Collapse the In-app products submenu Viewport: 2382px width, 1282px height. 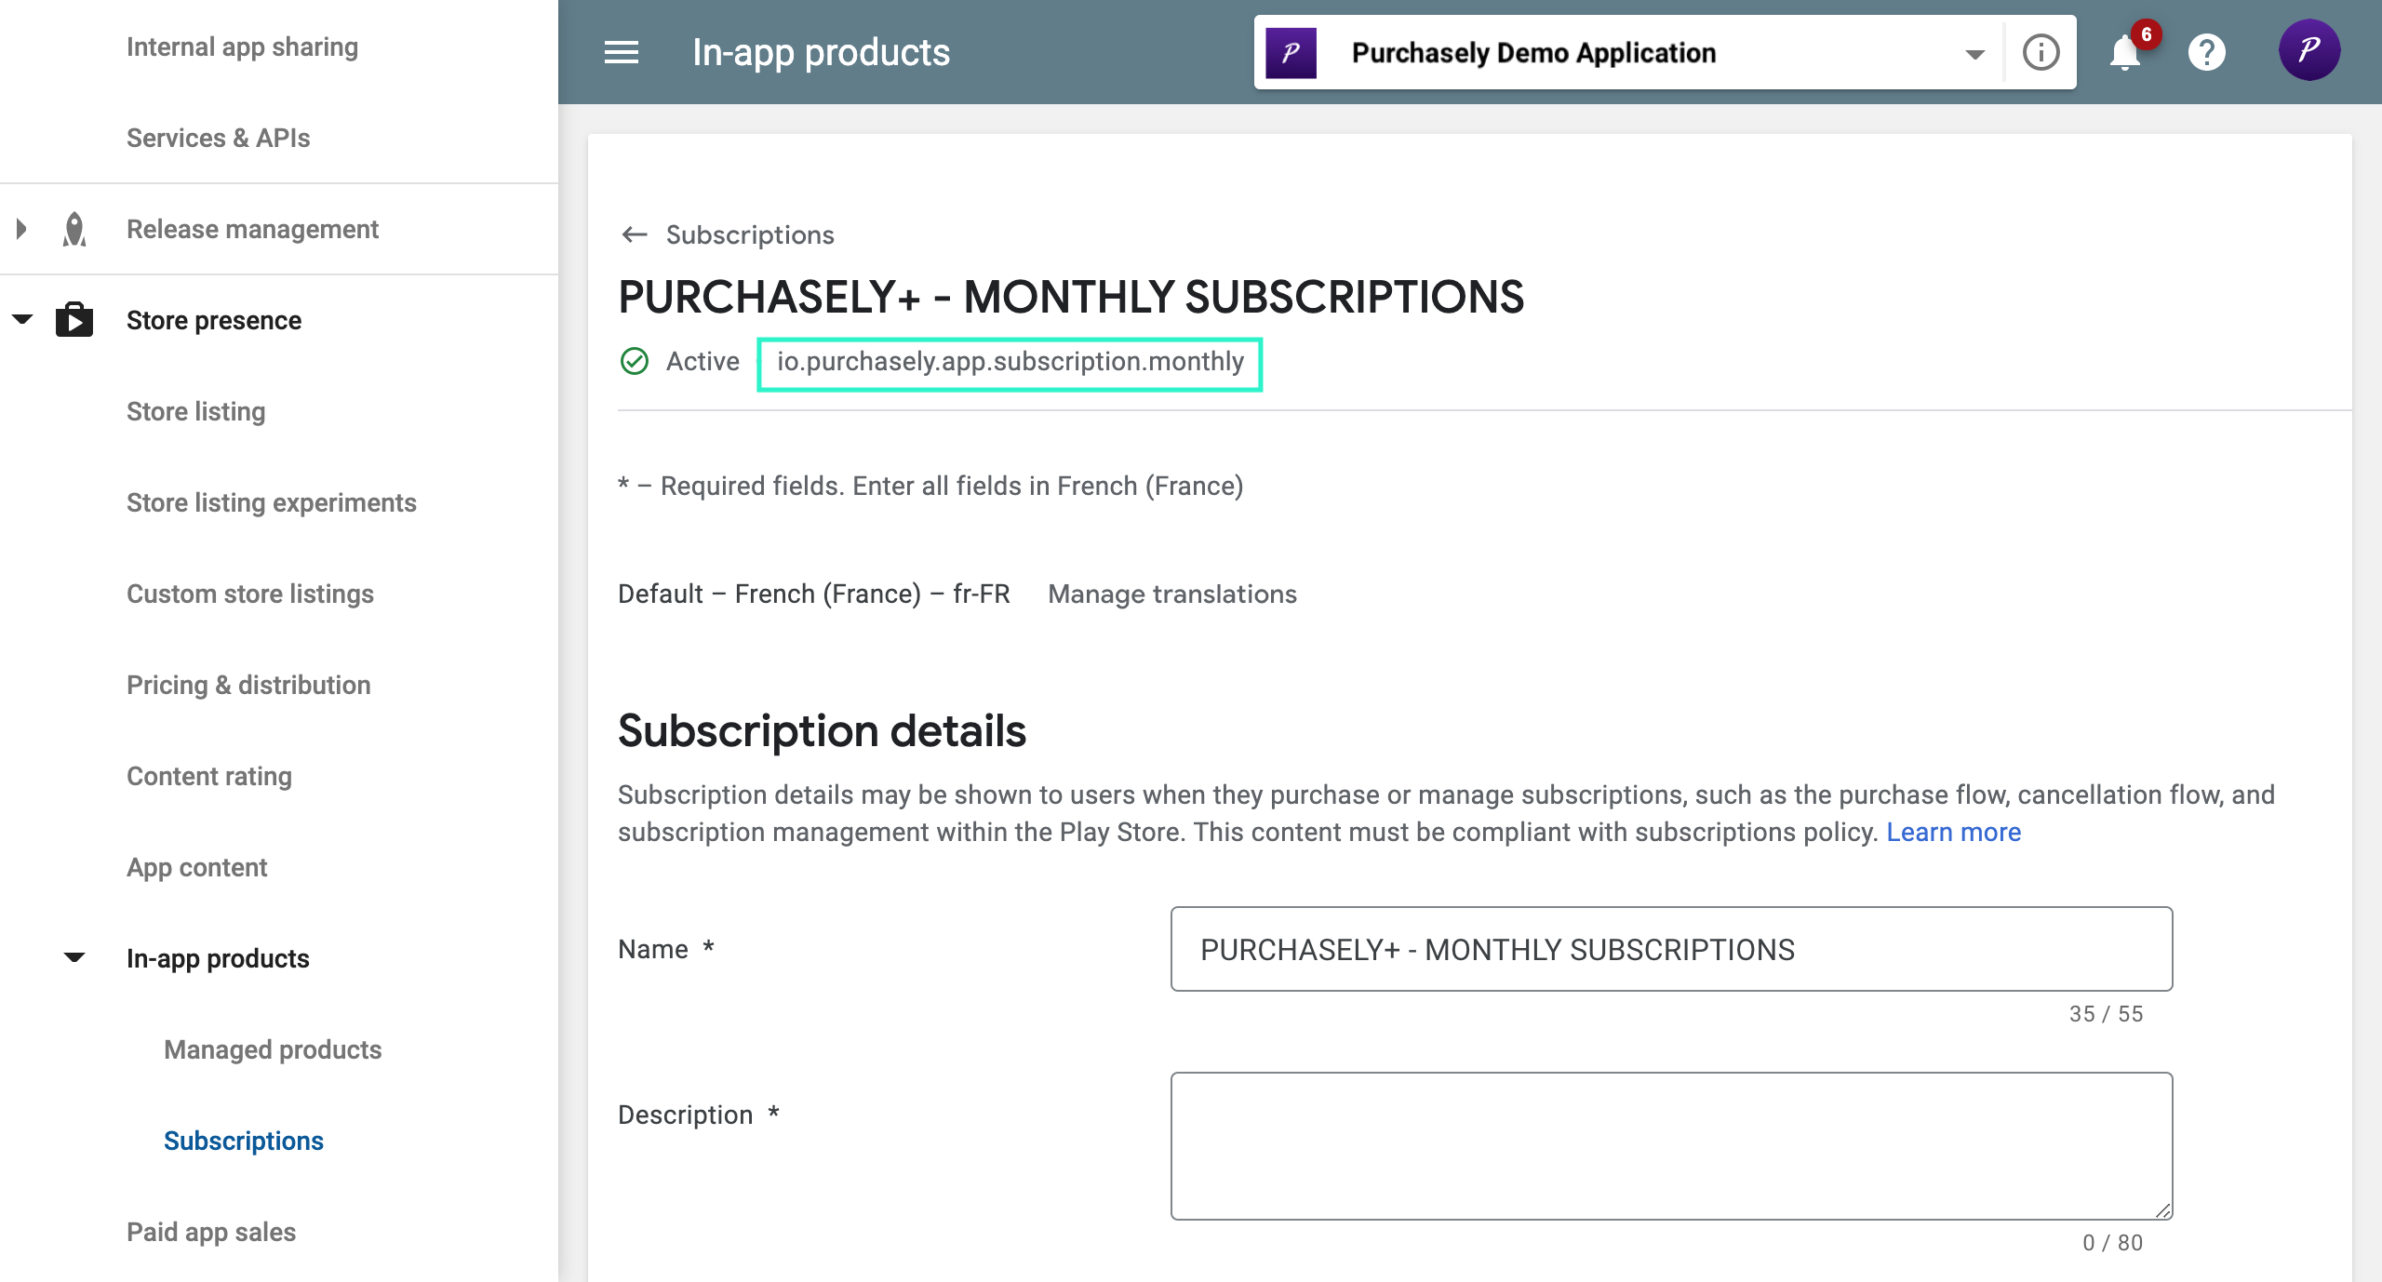(x=74, y=957)
